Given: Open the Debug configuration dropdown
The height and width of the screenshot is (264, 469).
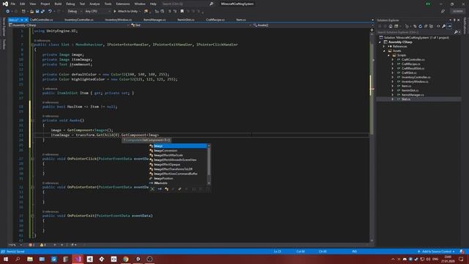Looking at the screenshot, I should coord(75,12).
